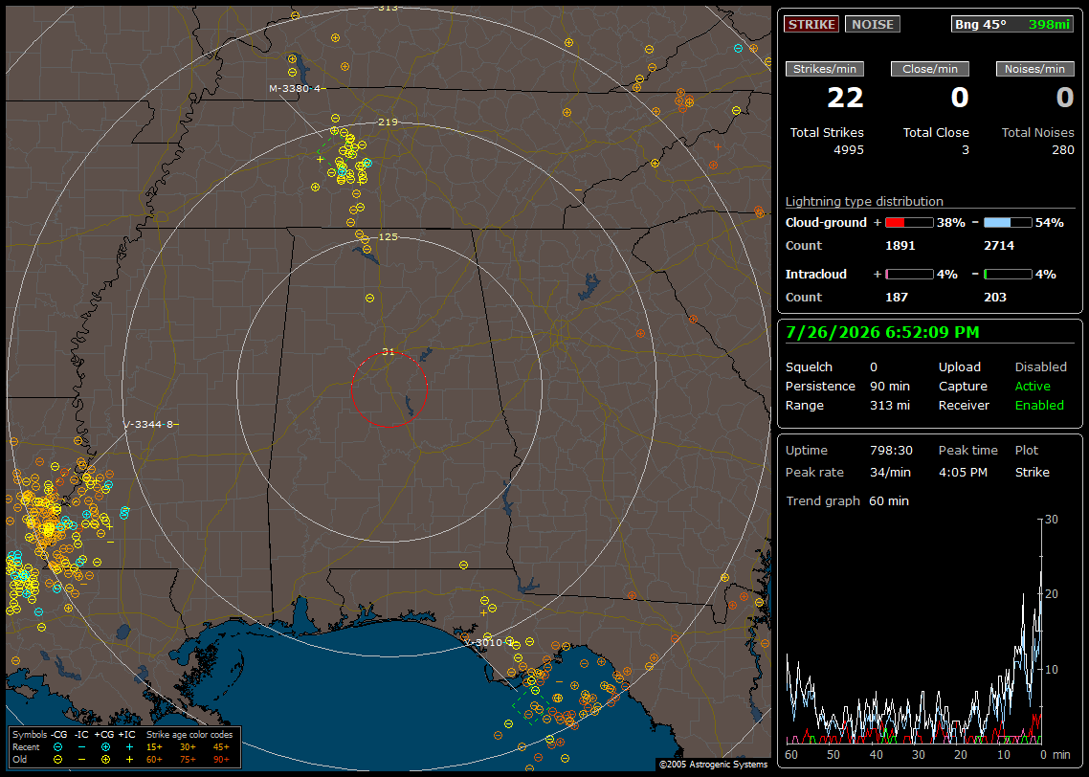The width and height of the screenshot is (1089, 777).
Task: Click the cyan strike symbol at map top right
Action: click(738, 48)
